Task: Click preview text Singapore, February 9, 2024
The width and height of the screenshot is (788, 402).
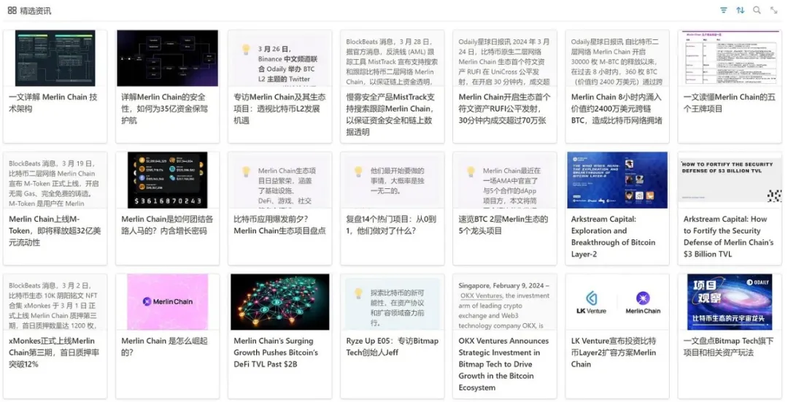Action: 504,305
